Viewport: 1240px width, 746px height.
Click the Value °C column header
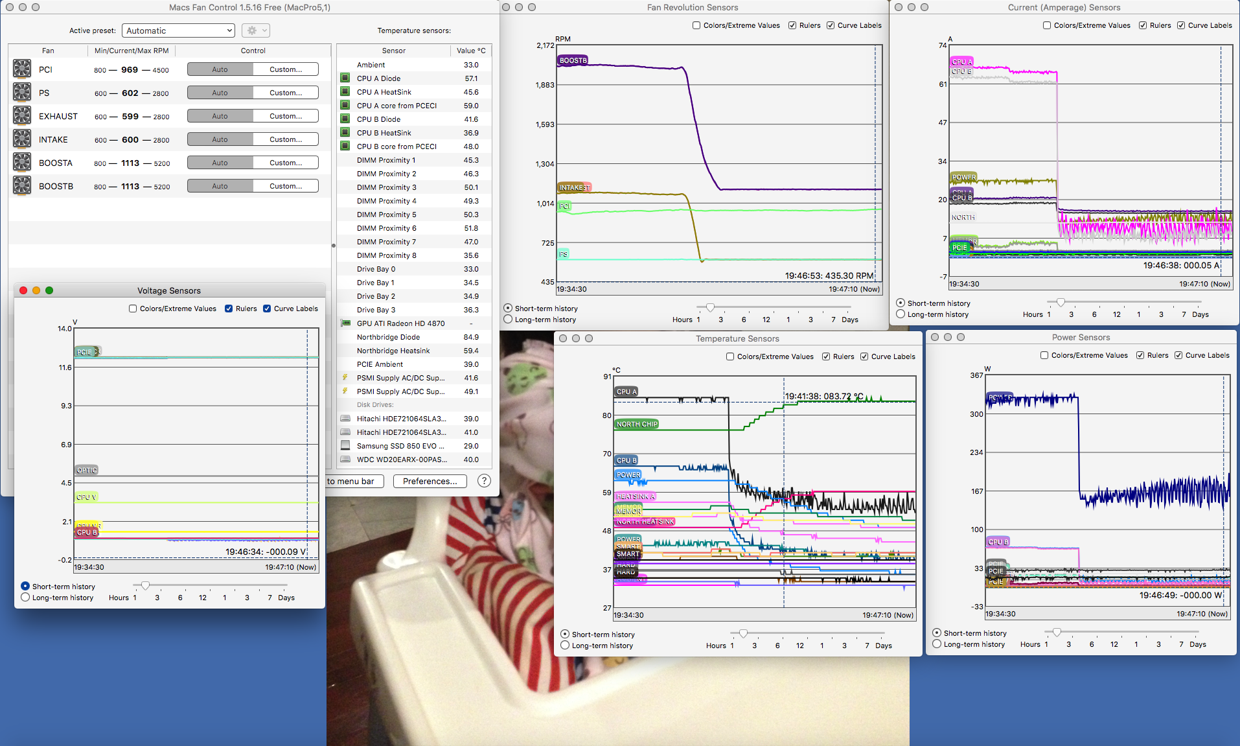[470, 51]
